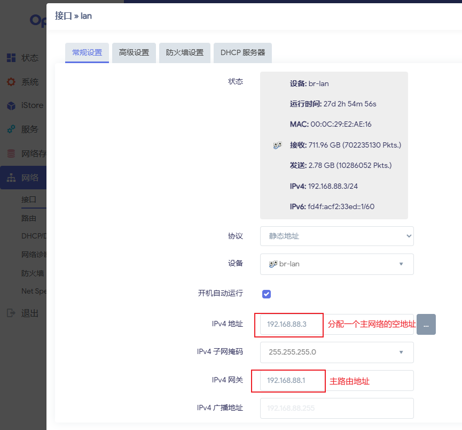Open the IPv4 子网掩码 dropdown
The width and height of the screenshot is (462, 430).
click(x=336, y=352)
